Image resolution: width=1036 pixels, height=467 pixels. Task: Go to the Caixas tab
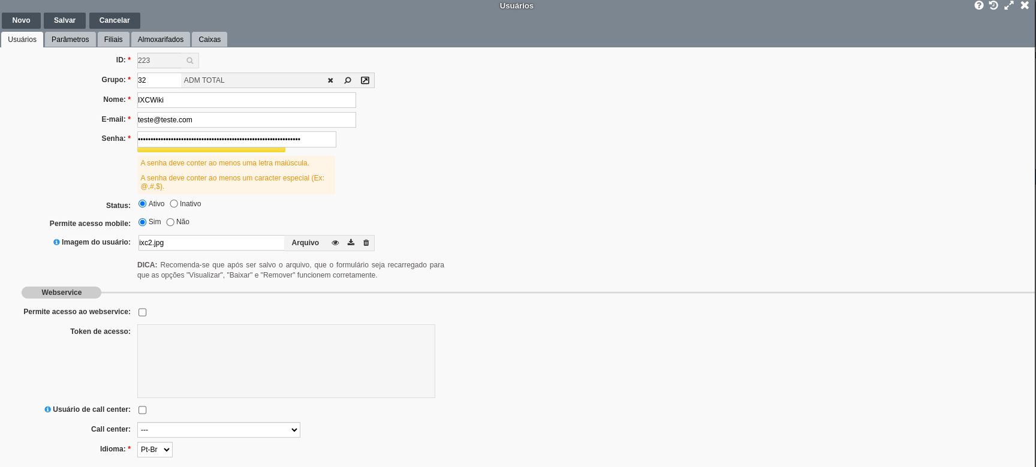[210, 40]
